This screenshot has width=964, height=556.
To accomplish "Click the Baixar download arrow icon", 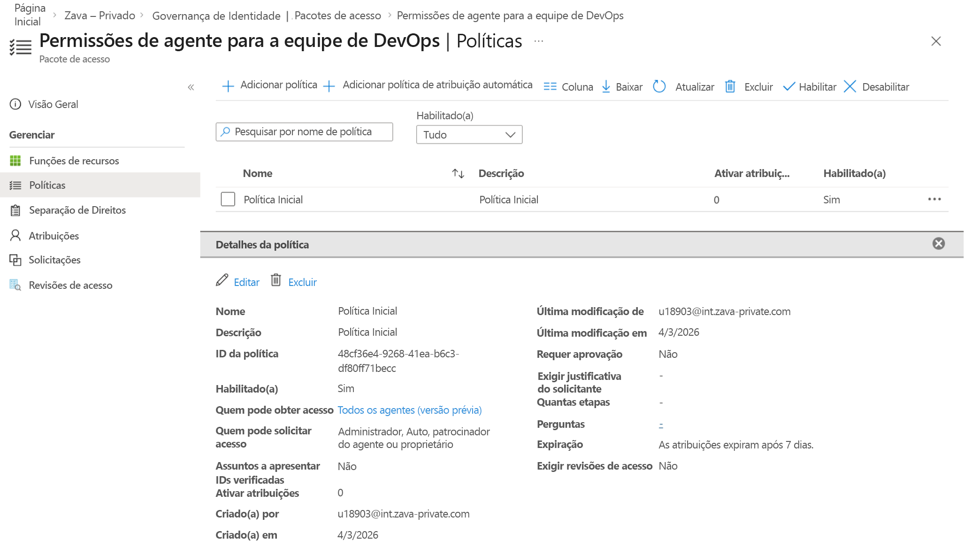I will coord(606,86).
